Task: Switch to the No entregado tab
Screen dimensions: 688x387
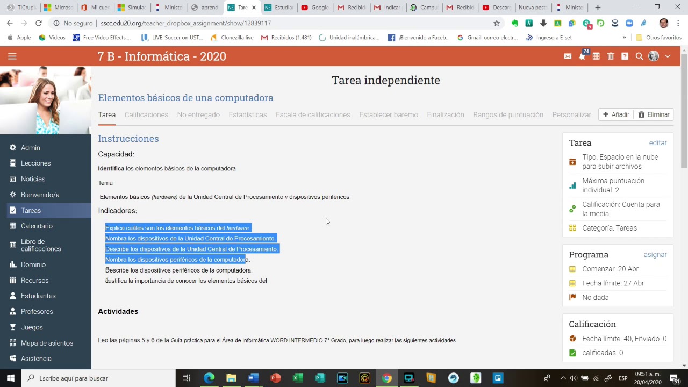Action: coord(198,114)
